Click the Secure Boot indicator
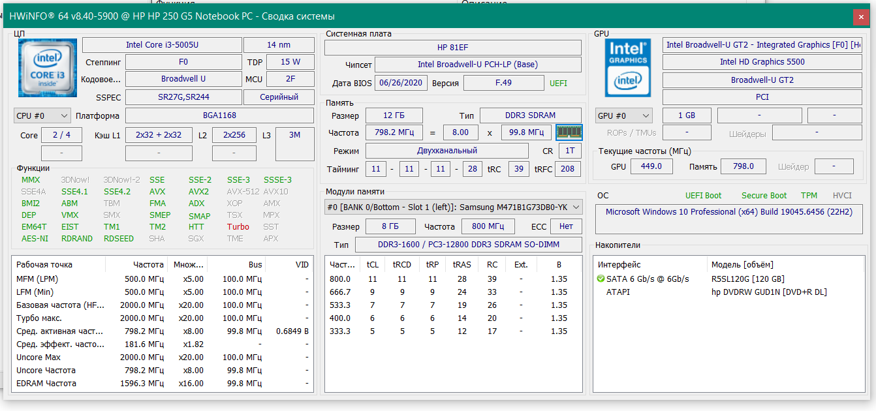This screenshot has width=876, height=411. coord(764,196)
